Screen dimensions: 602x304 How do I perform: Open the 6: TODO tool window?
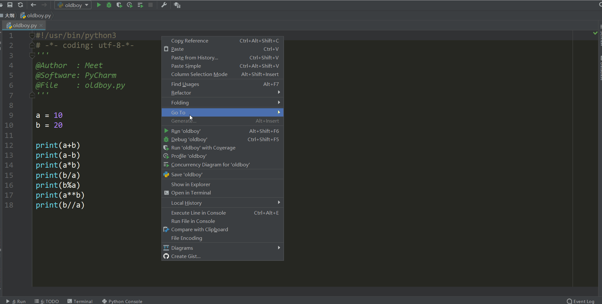coord(47,301)
